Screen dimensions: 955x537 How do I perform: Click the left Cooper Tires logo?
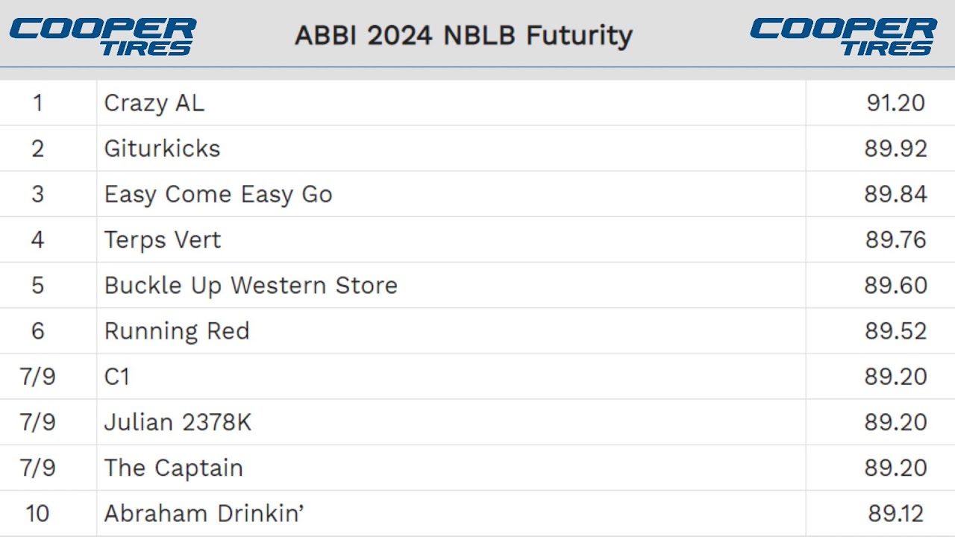pyautogui.click(x=102, y=37)
